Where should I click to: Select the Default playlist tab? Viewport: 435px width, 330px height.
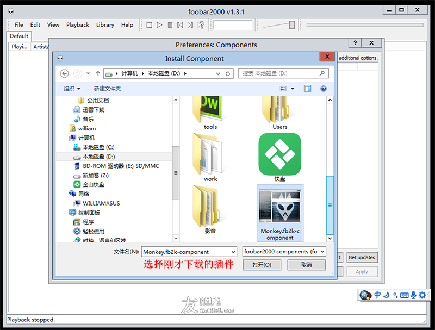tap(19, 36)
